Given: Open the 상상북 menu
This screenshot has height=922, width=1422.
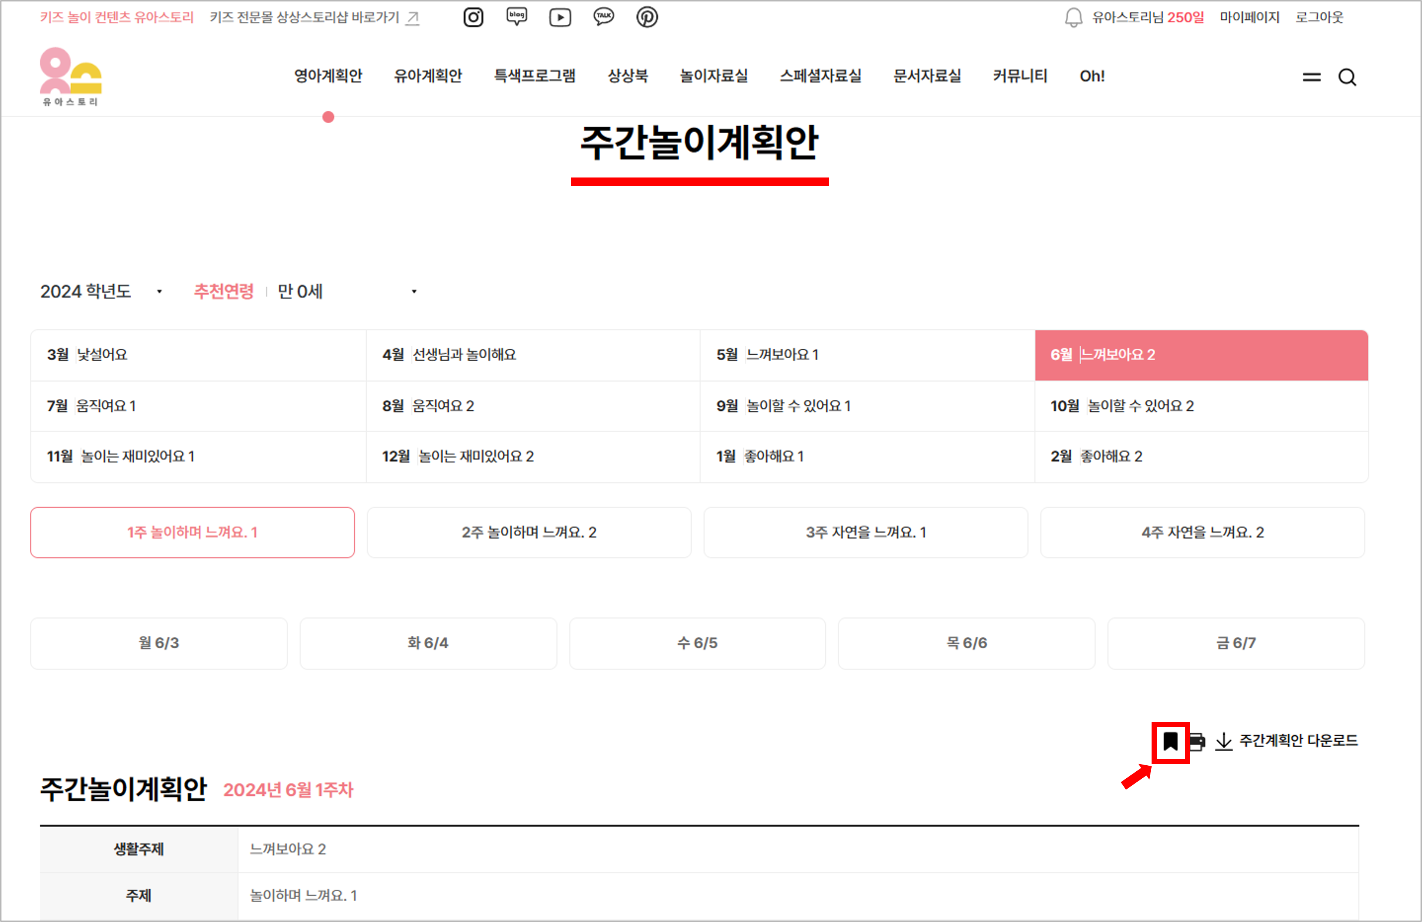Looking at the screenshot, I should click(x=628, y=76).
